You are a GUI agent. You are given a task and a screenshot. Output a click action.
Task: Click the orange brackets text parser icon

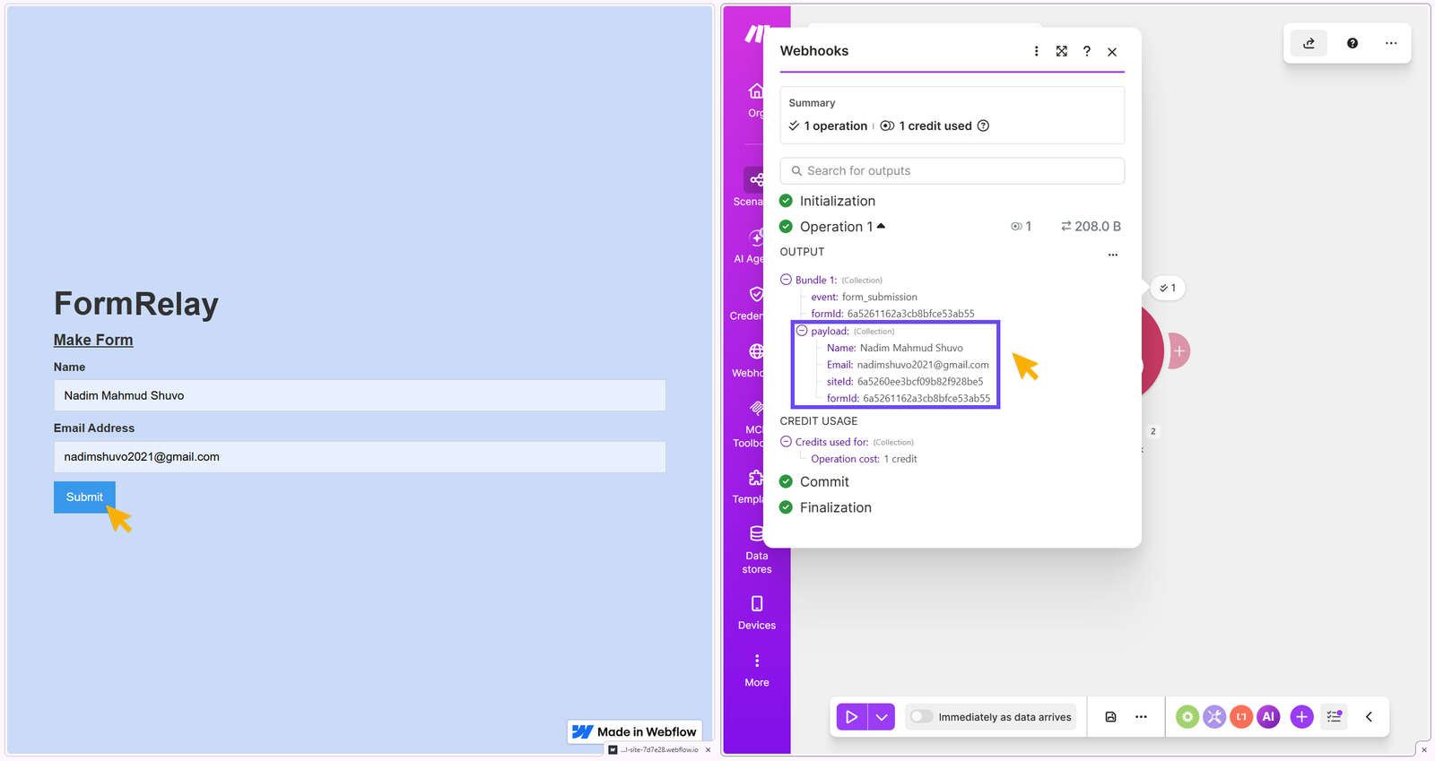[1241, 717]
